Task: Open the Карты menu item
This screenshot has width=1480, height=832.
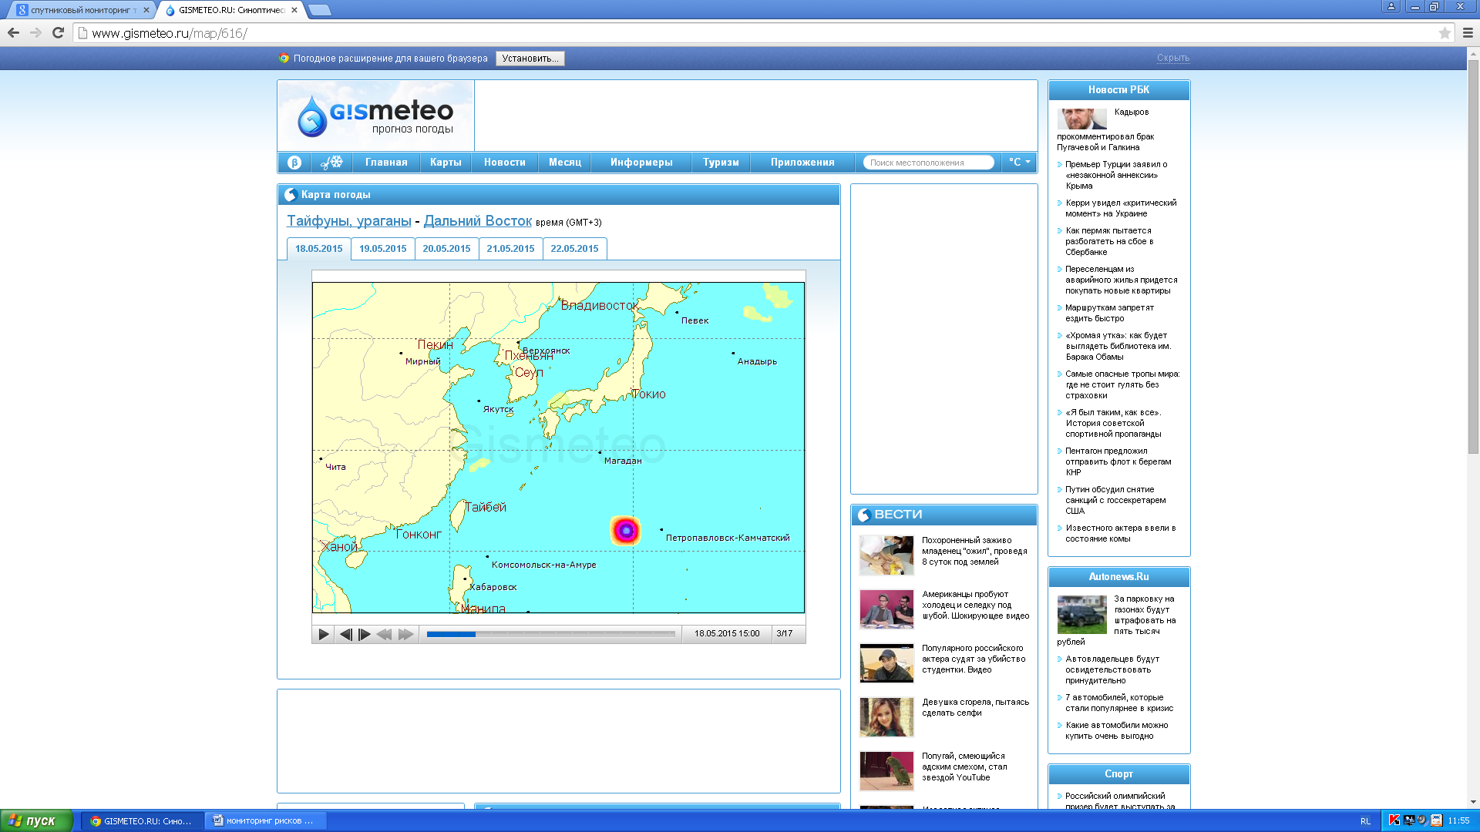Action: (446, 162)
